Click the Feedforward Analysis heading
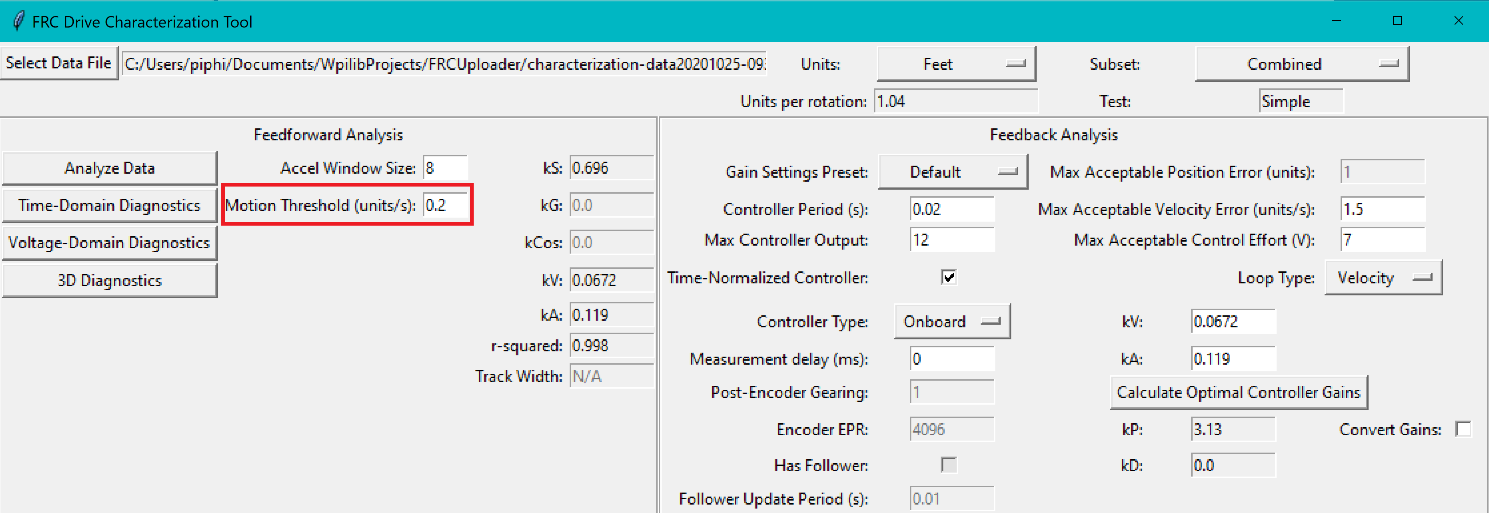 [x=328, y=135]
